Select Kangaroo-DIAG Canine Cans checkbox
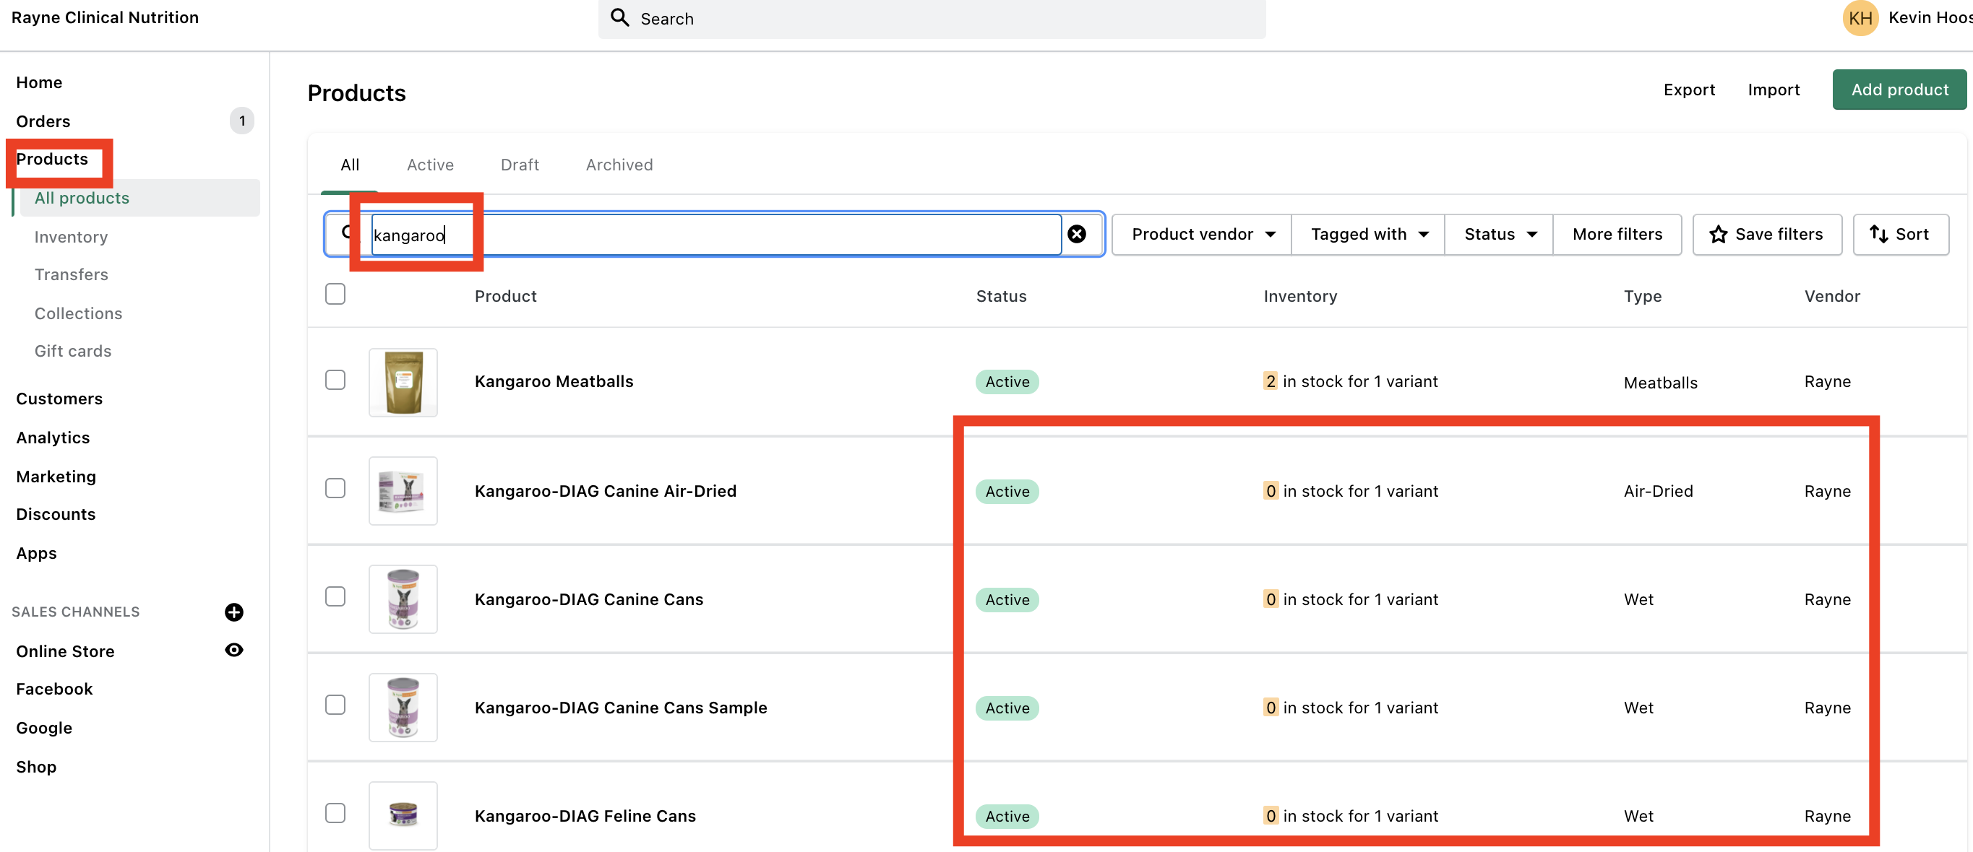1973x852 pixels. 335,596
